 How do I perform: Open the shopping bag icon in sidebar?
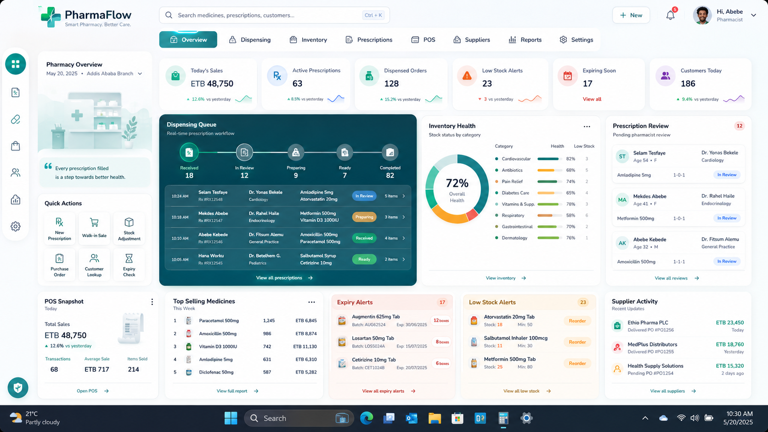16,146
